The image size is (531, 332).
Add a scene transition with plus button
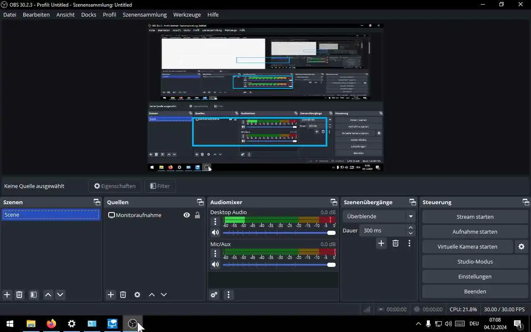(381, 243)
